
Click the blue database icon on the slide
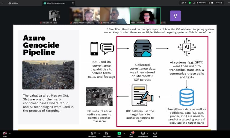tap(187, 97)
